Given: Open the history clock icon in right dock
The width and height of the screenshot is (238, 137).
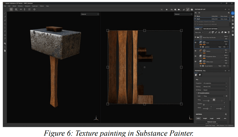Looking at the screenshot, I should (233, 31).
